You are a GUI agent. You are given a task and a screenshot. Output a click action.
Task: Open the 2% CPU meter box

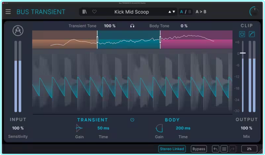(x=249, y=149)
